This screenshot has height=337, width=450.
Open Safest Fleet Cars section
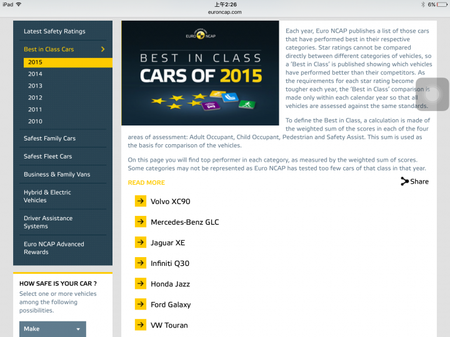48,157
